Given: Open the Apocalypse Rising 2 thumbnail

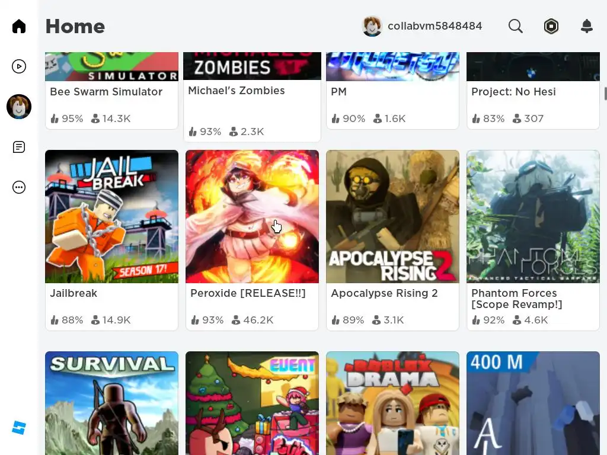Looking at the screenshot, I should (x=392, y=217).
